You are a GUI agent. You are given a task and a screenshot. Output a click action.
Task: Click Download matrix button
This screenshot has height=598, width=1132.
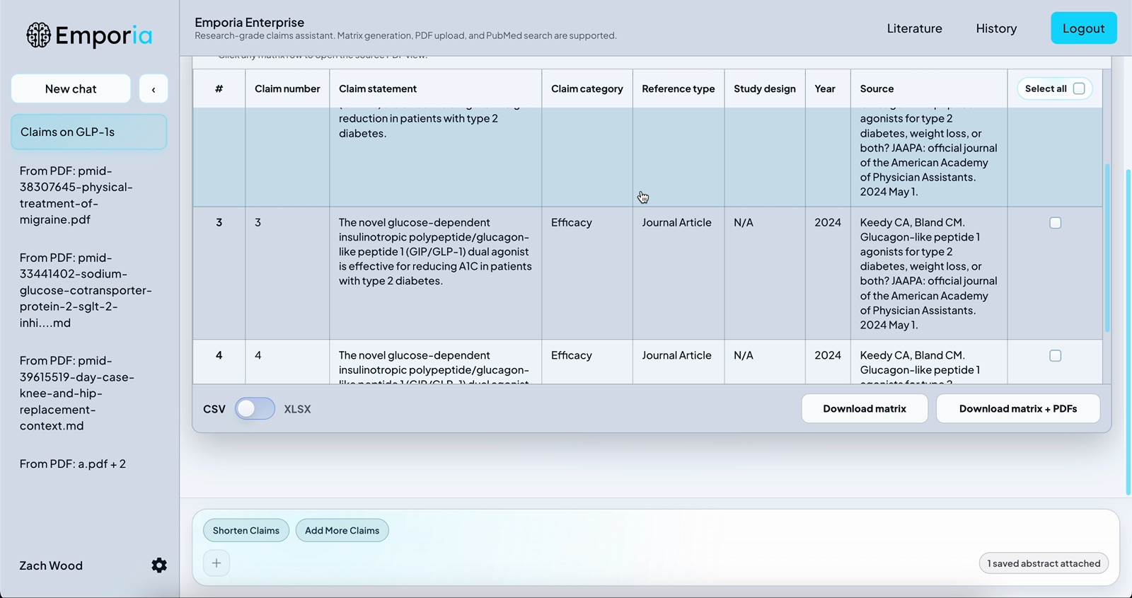click(864, 409)
